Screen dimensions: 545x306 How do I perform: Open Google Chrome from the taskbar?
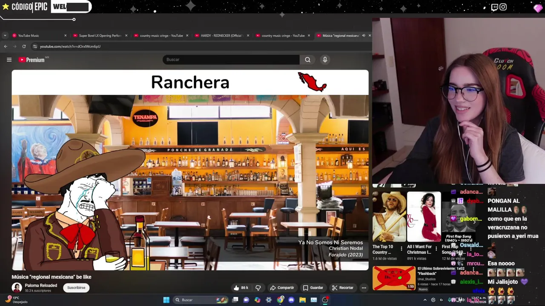click(280, 300)
